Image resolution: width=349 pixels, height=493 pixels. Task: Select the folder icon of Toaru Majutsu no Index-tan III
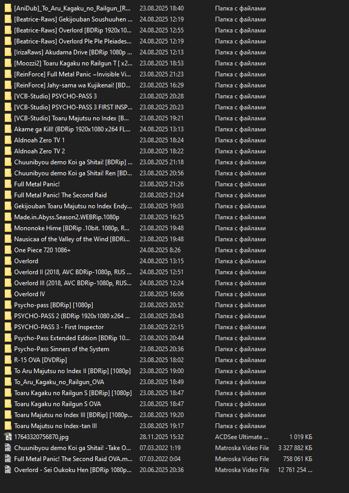coord(8,425)
